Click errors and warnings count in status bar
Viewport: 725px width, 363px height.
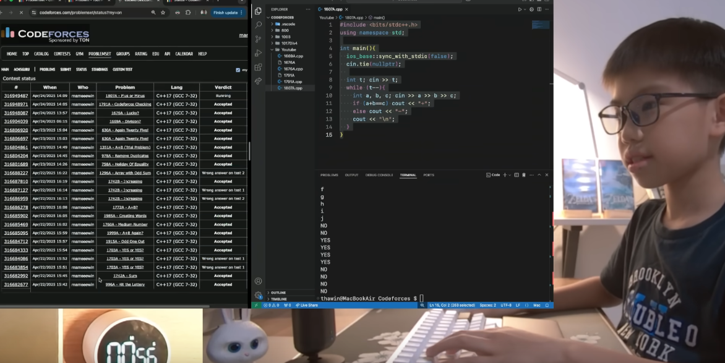pyautogui.click(x=272, y=305)
